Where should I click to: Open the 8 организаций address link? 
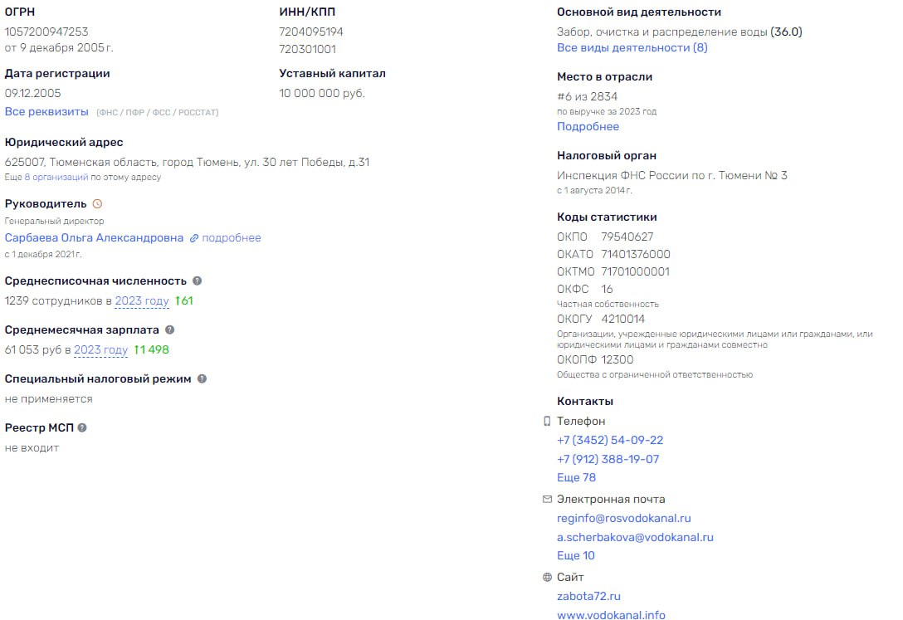(x=56, y=178)
